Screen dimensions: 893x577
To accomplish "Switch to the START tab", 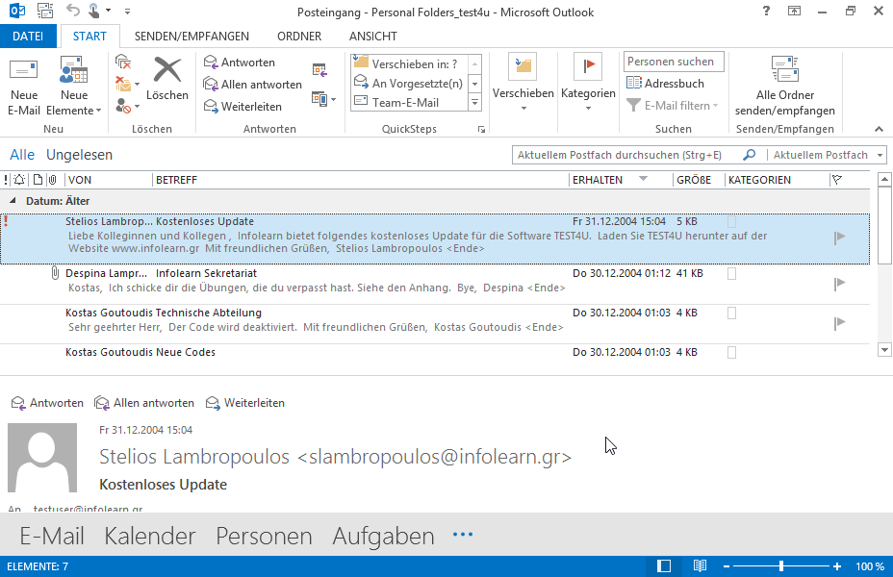I will 89,36.
